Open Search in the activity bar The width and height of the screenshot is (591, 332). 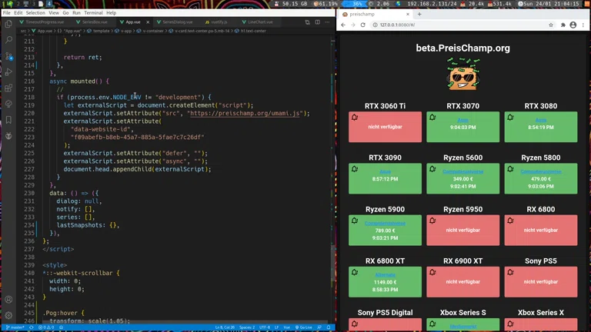(x=8, y=40)
